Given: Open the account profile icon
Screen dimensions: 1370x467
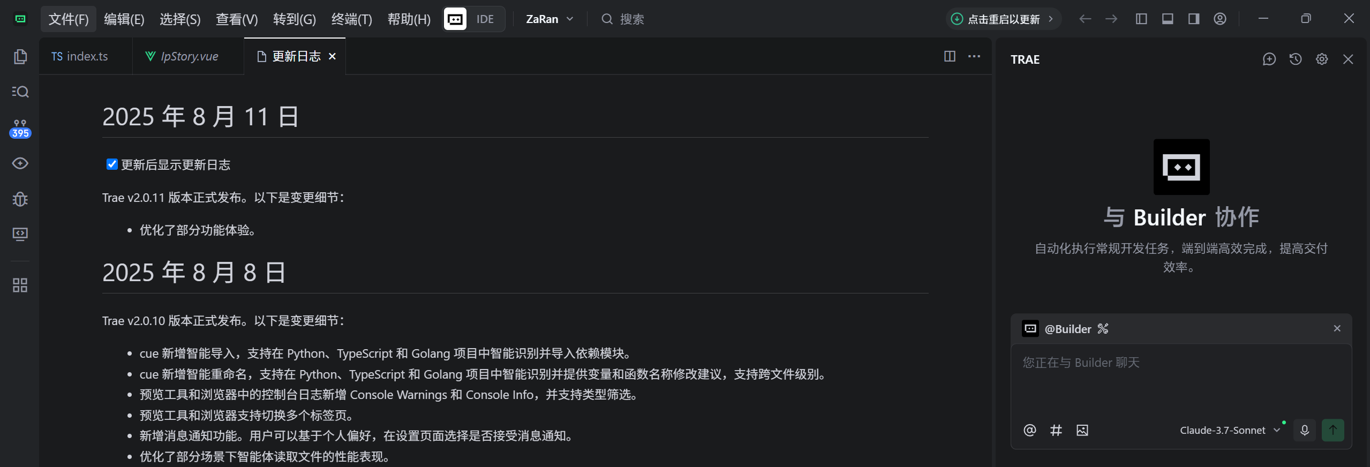Looking at the screenshot, I should [1220, 19].
